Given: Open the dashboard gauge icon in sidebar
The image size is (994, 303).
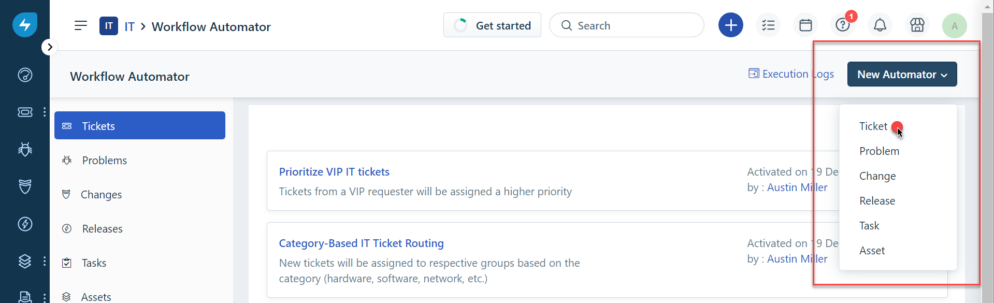Looking at the screenshot, I should 25,75.
